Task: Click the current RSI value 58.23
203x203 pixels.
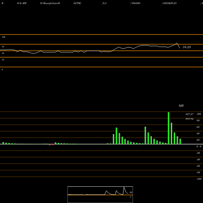Action: 187,47
